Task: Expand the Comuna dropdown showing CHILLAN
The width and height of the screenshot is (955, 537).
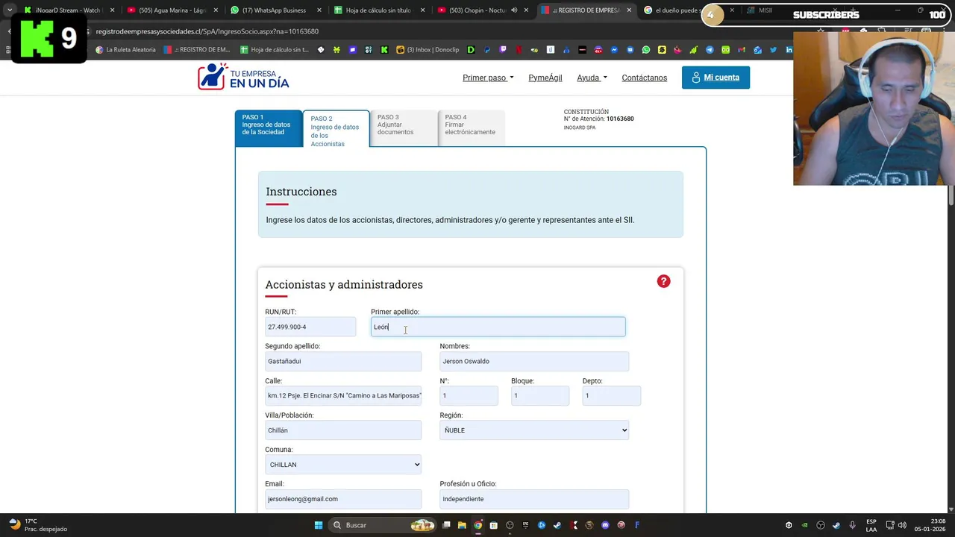Action: (x=343, y=465)
